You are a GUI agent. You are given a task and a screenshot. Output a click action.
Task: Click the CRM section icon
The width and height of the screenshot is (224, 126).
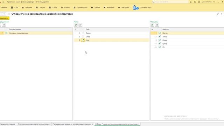(12, 7)
